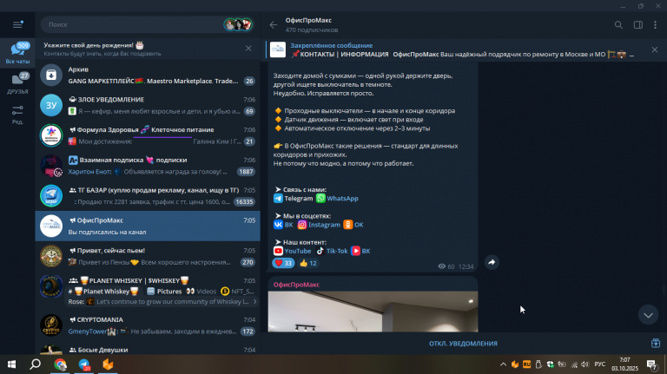Toggle the thumbs-up reaction with 12

pos(308,263)
